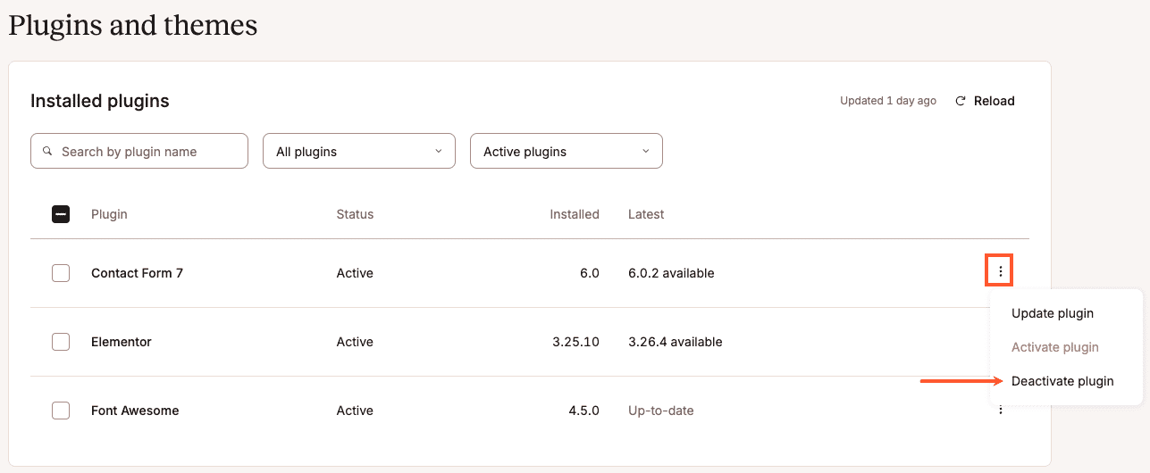The height and width of the screenshot is (473, 1150).
Task: Click the Installed plugins heading
Action: (100, 101)
